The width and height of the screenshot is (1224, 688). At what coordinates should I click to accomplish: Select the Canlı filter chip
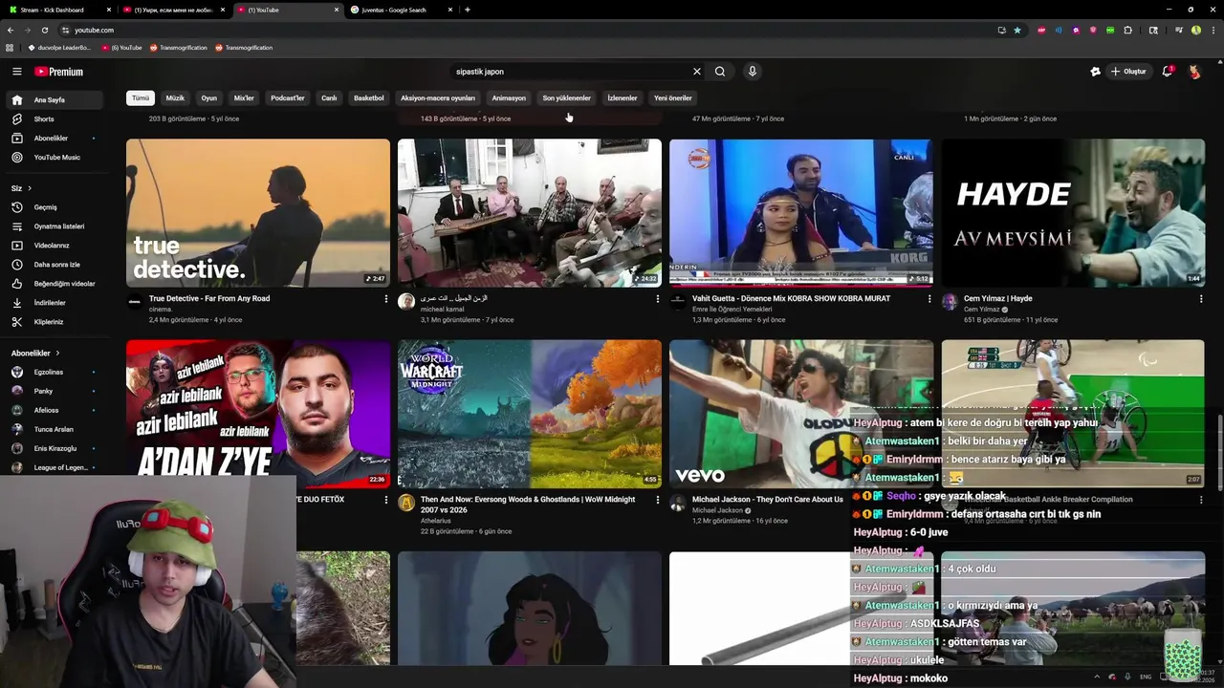point(329,98)
